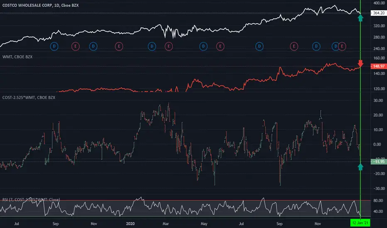The width and height of the screenshot is (387, 228).
Task: Select the earnings E marker at Mar 2020
Action: point(169,46)
